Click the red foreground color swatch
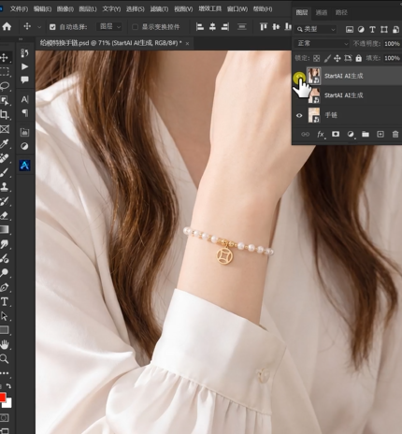Screen dimensions: 402x434 point(3,398)
